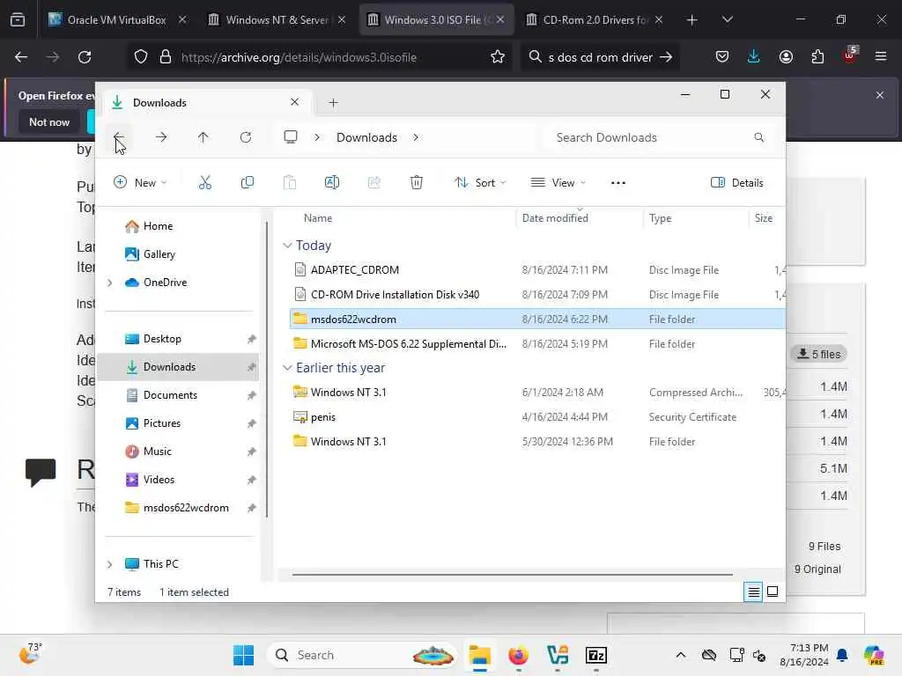
Task: Switch to details list view icon in status bar
Action: pyautogui.click(x=754, y=591)
